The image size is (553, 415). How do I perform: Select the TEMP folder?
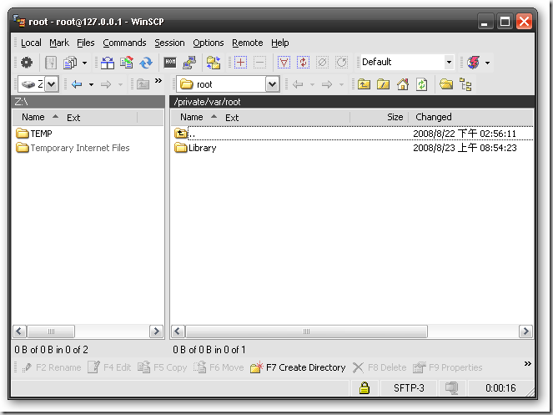click(34, 134)
